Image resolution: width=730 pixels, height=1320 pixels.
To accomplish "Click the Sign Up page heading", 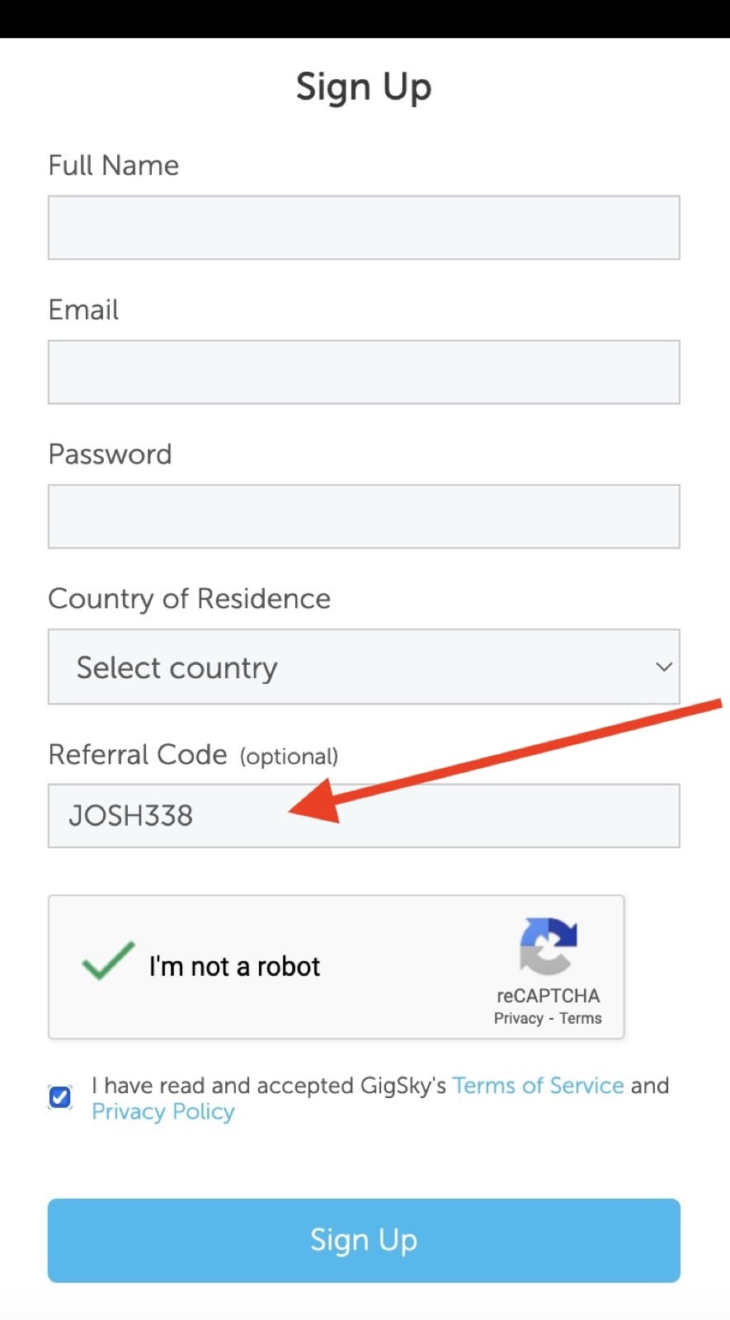I will click(364, 87).
